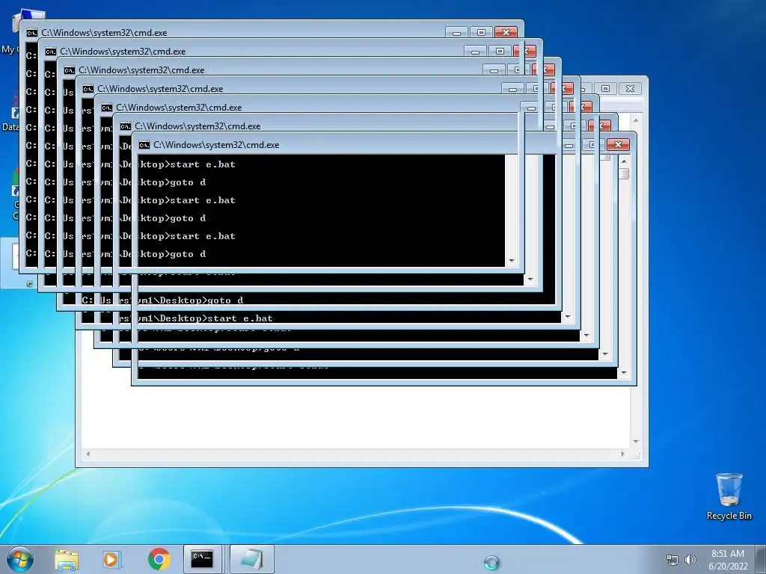The height and width of the screenshot is (574, 766).
Task: Click the scrollbar thumb in the frontmost cmd window
Action: pyautogui.click(x=624, y=173)
